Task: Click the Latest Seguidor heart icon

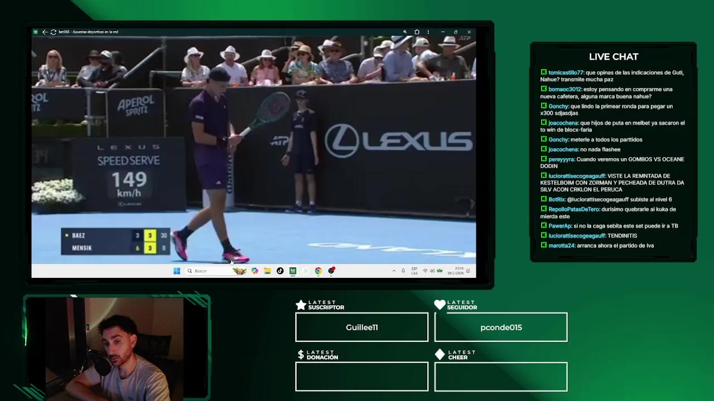Action: pos(440,305)
